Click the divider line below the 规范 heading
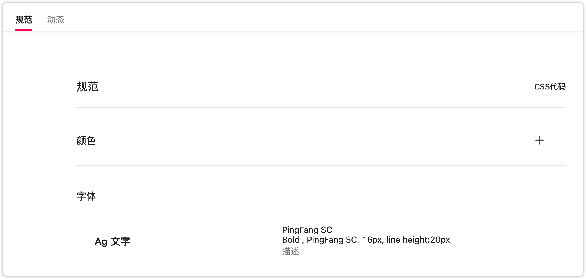 tap(321, 108)
